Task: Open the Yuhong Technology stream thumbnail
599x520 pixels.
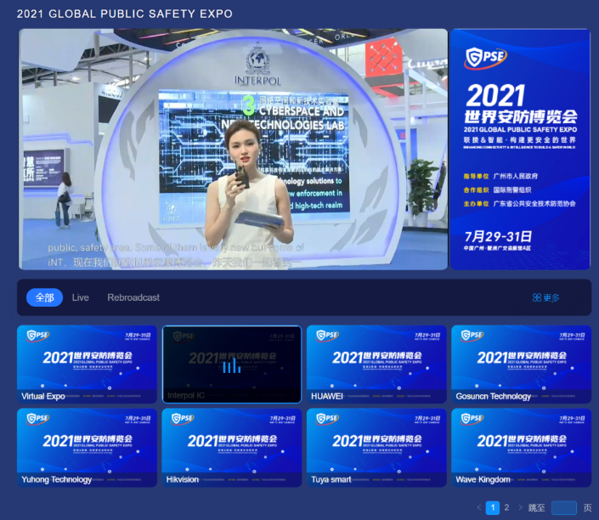Action: coord(87,448)
